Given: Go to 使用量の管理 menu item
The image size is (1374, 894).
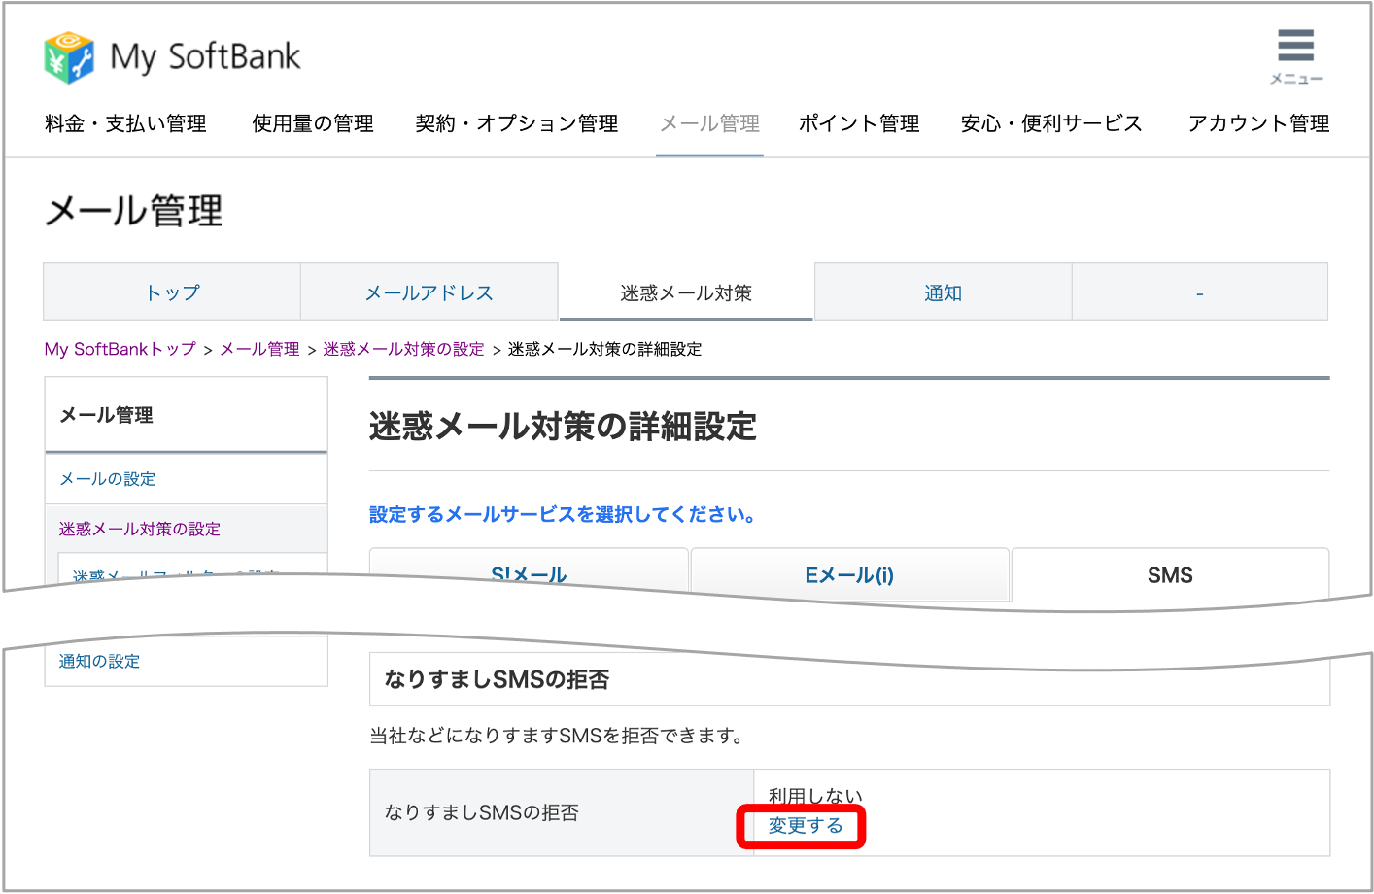Looking at the screenshot, I should coord(313,123).
